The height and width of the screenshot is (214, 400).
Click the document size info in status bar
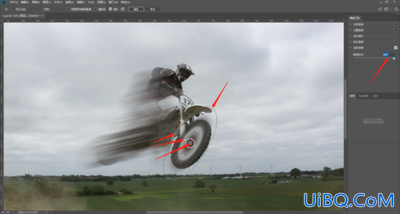[x=28, y=212]
